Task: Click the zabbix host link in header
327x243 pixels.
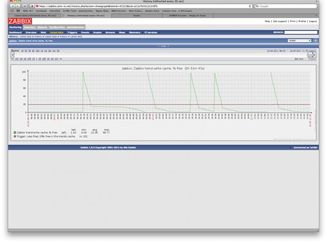Action: coord(13,41)
